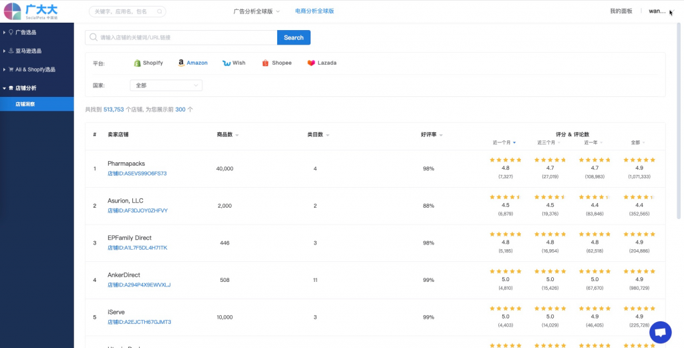Click the Amazon platform icon
684x348 pixels.
pyautogui.click(x=181, y=63)
